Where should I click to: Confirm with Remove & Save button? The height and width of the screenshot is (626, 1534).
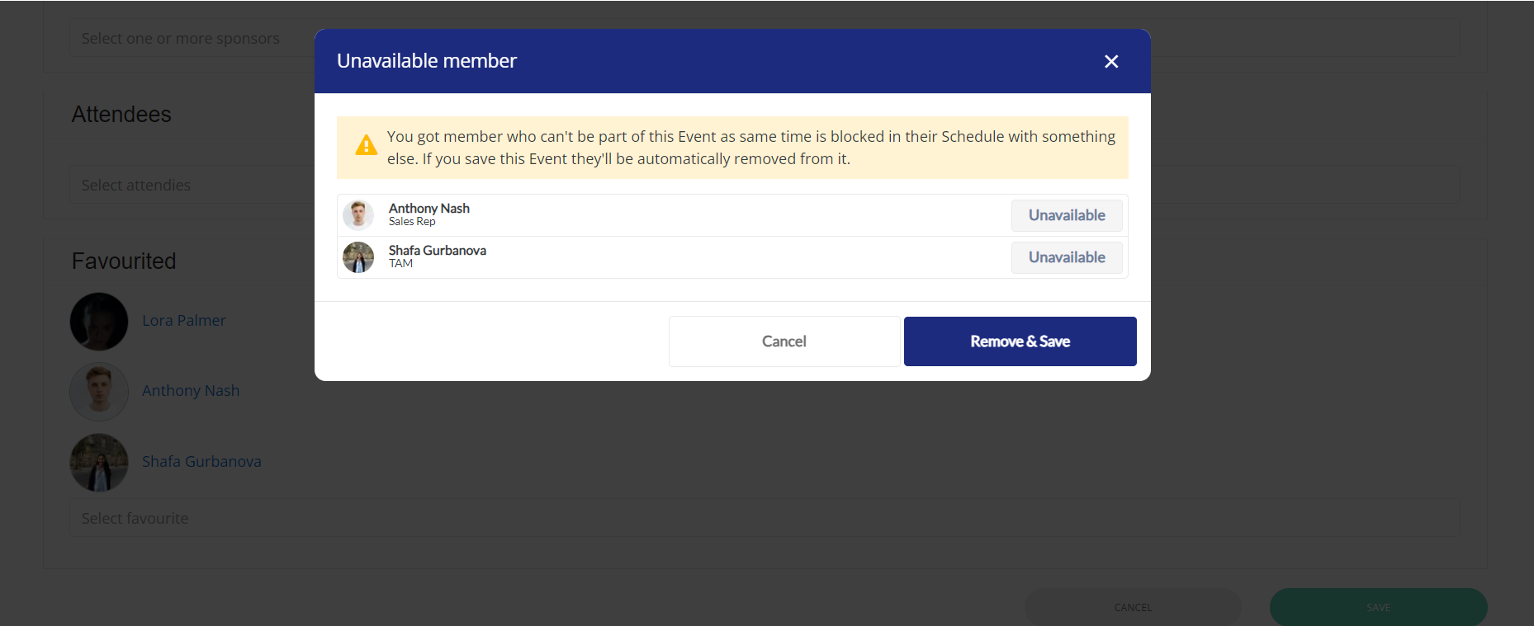coord(1020,341)
